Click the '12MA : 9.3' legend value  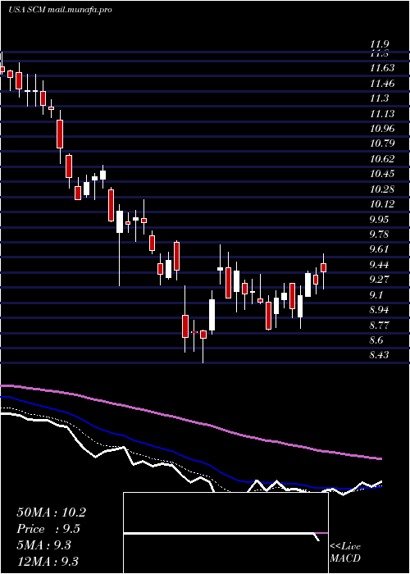tap(48, 562)
